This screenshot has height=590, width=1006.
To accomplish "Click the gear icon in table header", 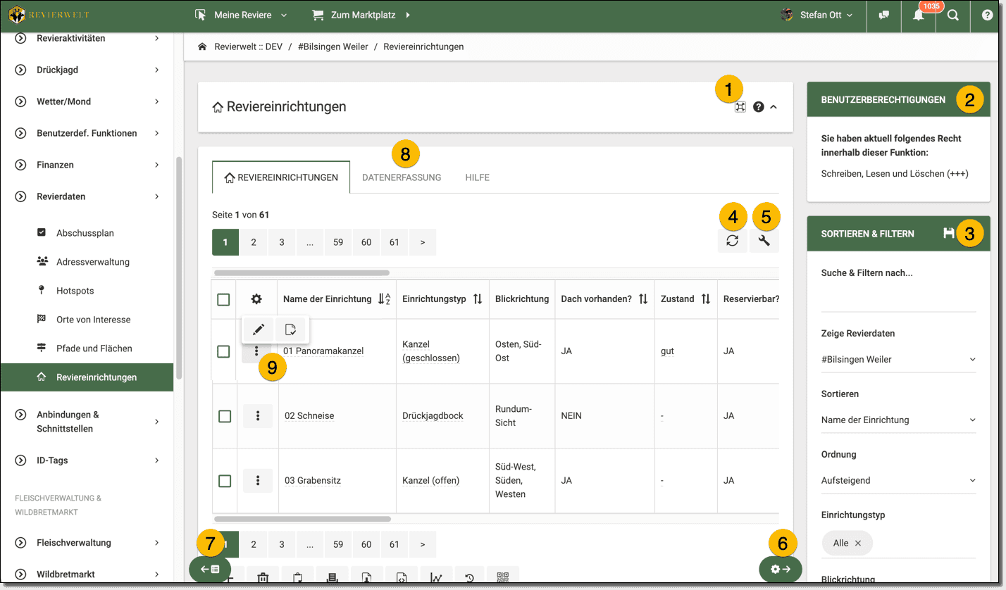I will pos(256,299).
